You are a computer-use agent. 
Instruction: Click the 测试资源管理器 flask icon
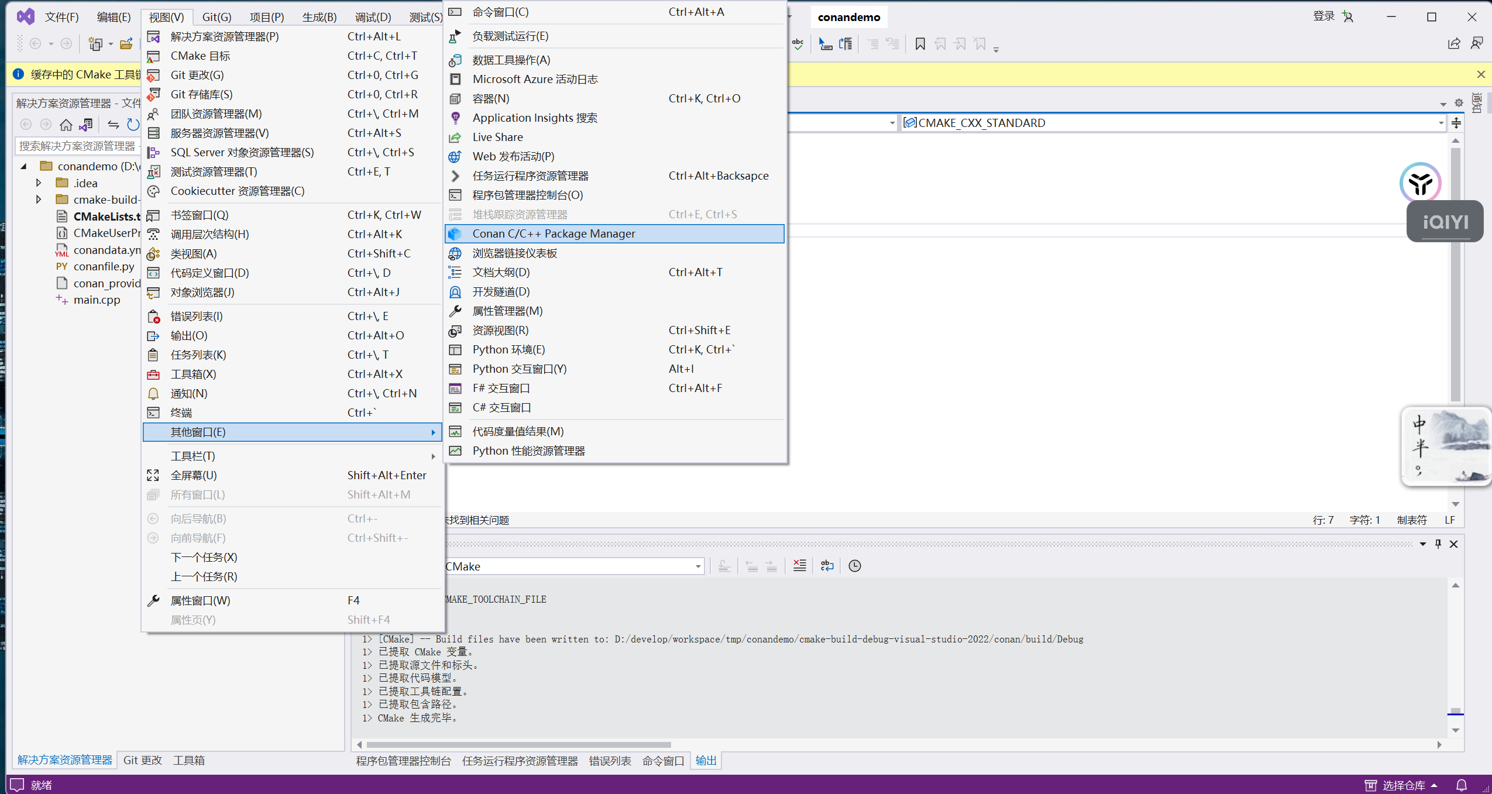[x=153, y=172]
